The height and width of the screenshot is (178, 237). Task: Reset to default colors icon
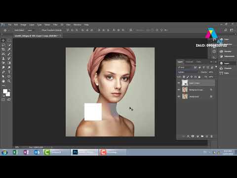tap(4, 95)
